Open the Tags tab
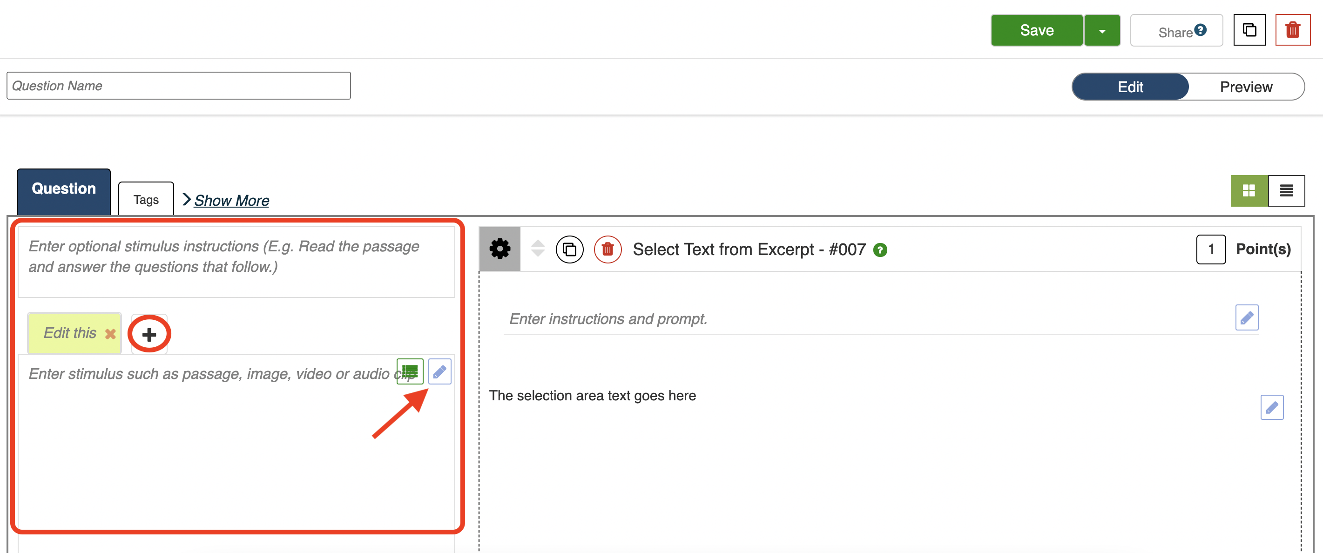 click(x=146, y=199)
